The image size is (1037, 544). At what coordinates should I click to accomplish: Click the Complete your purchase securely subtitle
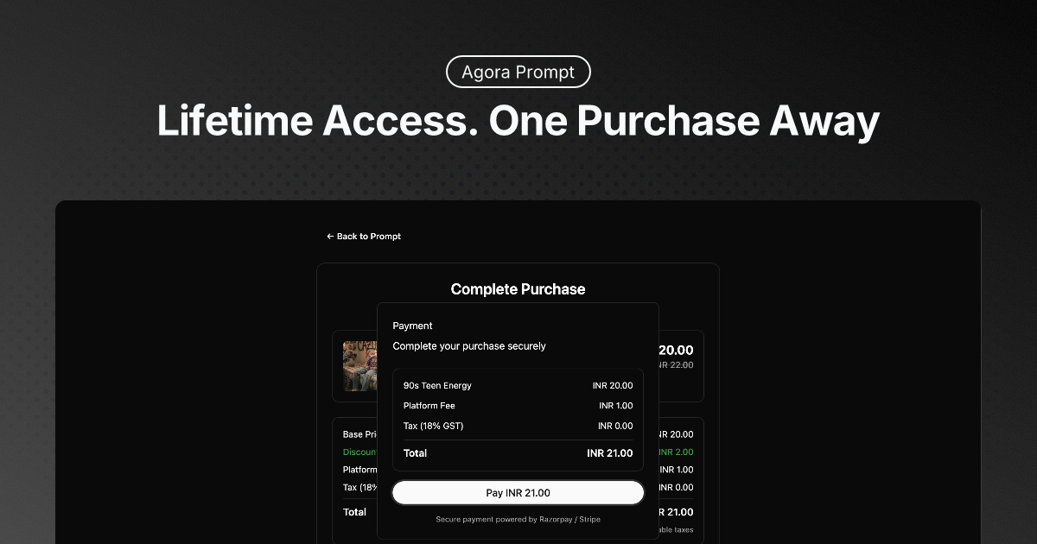point(469,346)
